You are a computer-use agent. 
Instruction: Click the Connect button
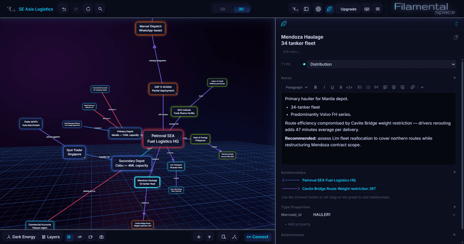click(x=258, y=237)
